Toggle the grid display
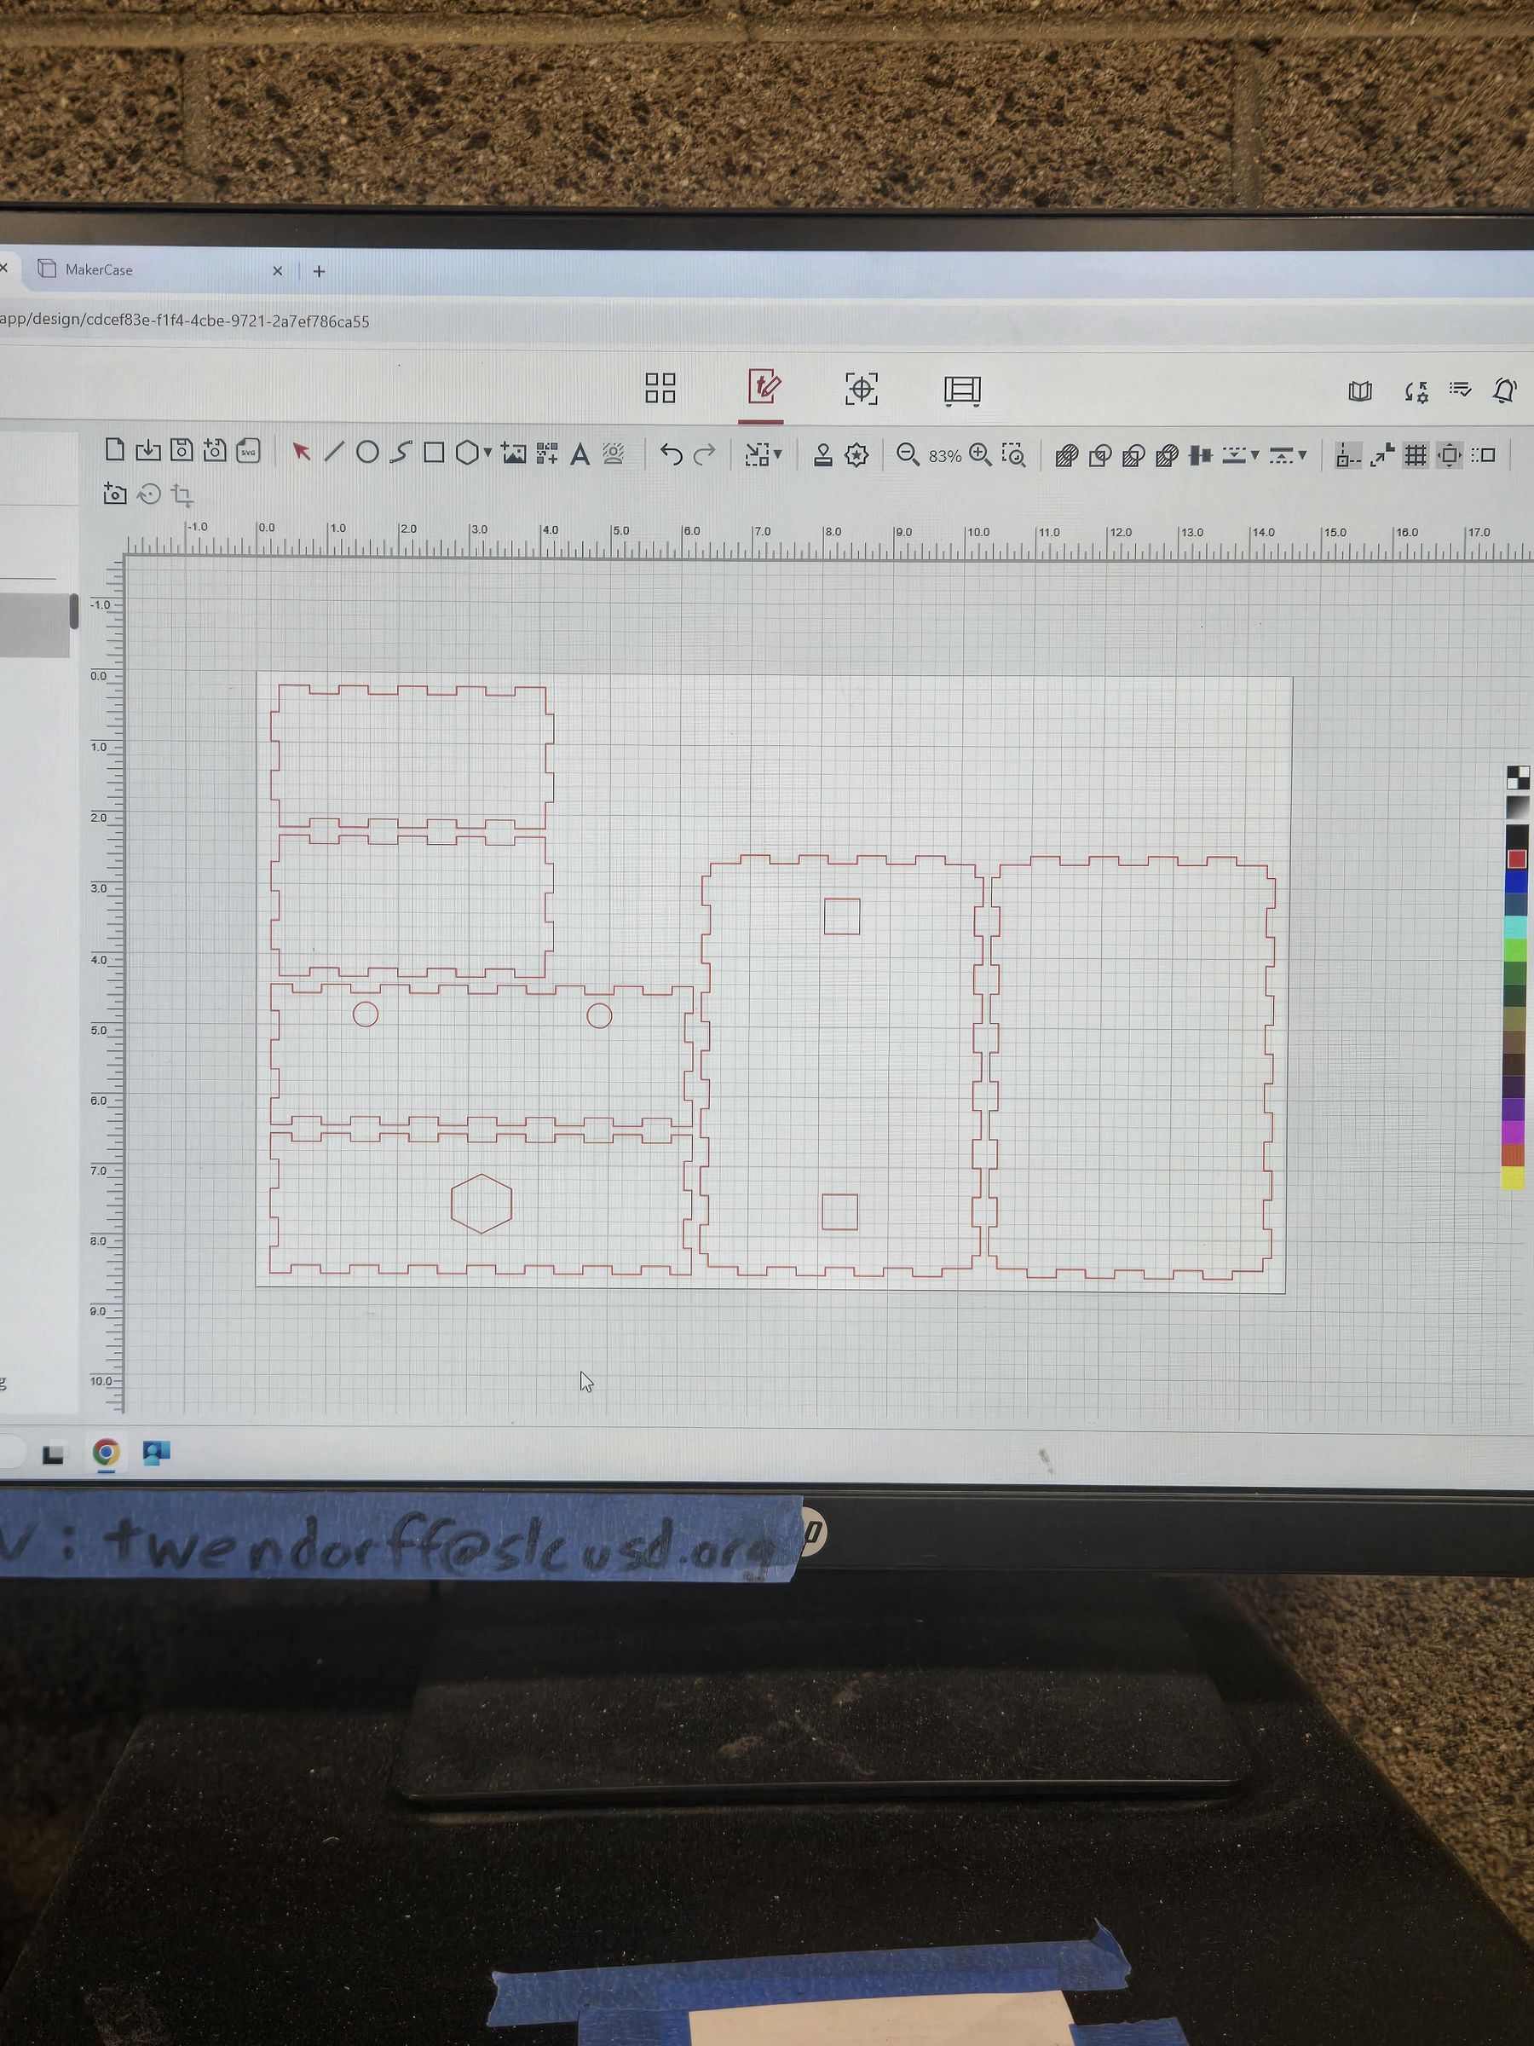This screenshot has height=2046, width=1534. coord(1416,455)
